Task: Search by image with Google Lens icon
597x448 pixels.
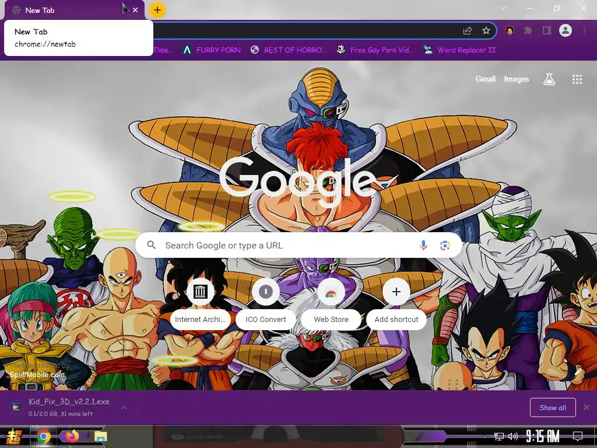Action: 445,246
